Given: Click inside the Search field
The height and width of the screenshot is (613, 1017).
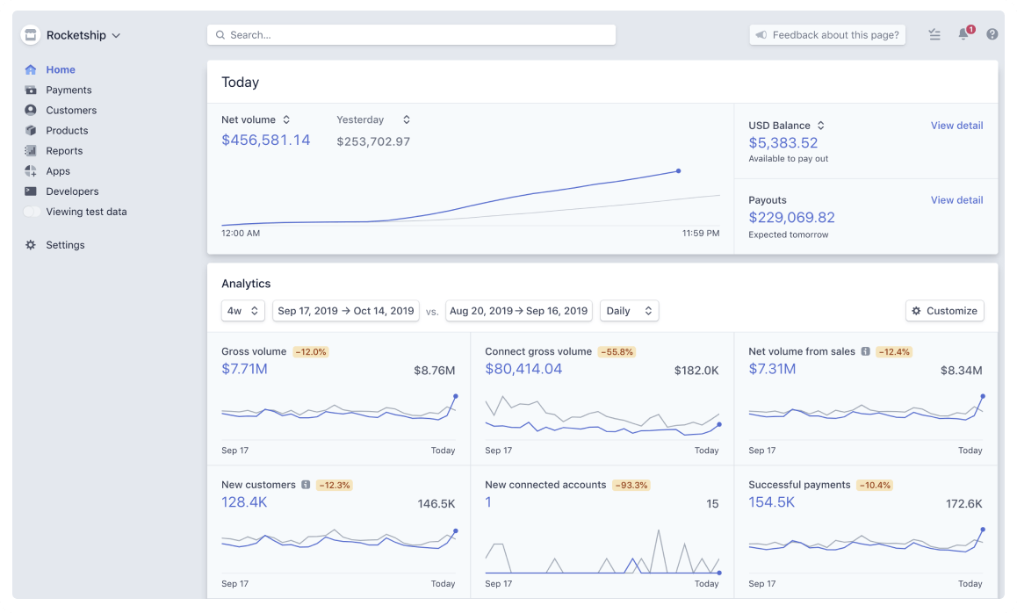Looking at the screenshot, I should (x=411, y=34).
